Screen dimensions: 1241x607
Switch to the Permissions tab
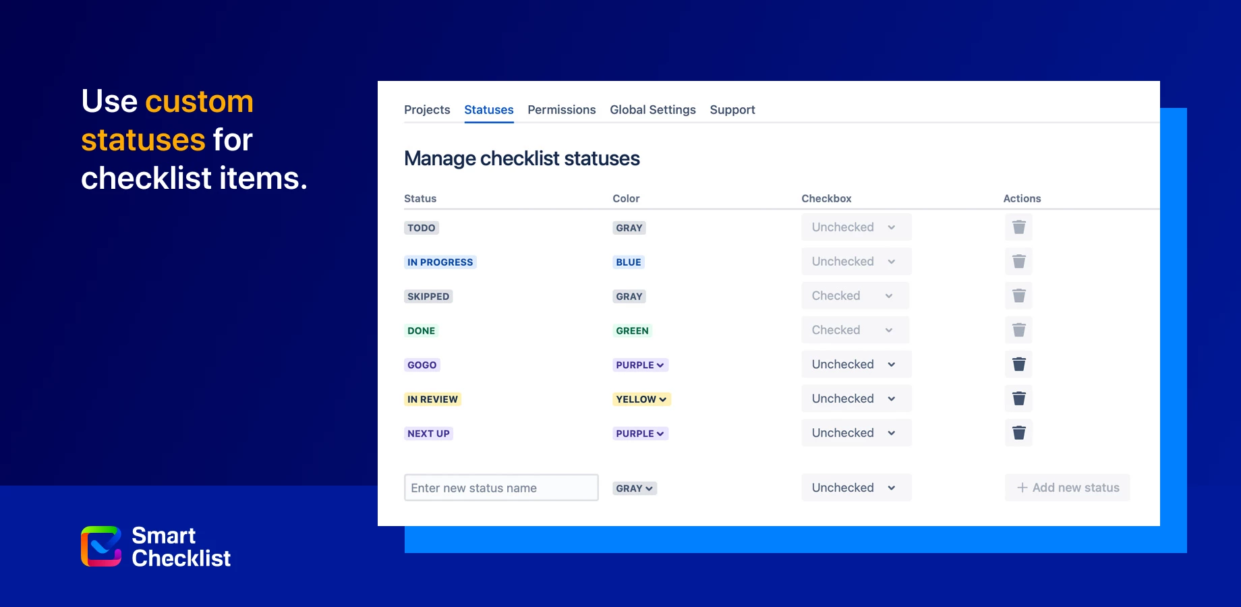[x=562, y=110]
